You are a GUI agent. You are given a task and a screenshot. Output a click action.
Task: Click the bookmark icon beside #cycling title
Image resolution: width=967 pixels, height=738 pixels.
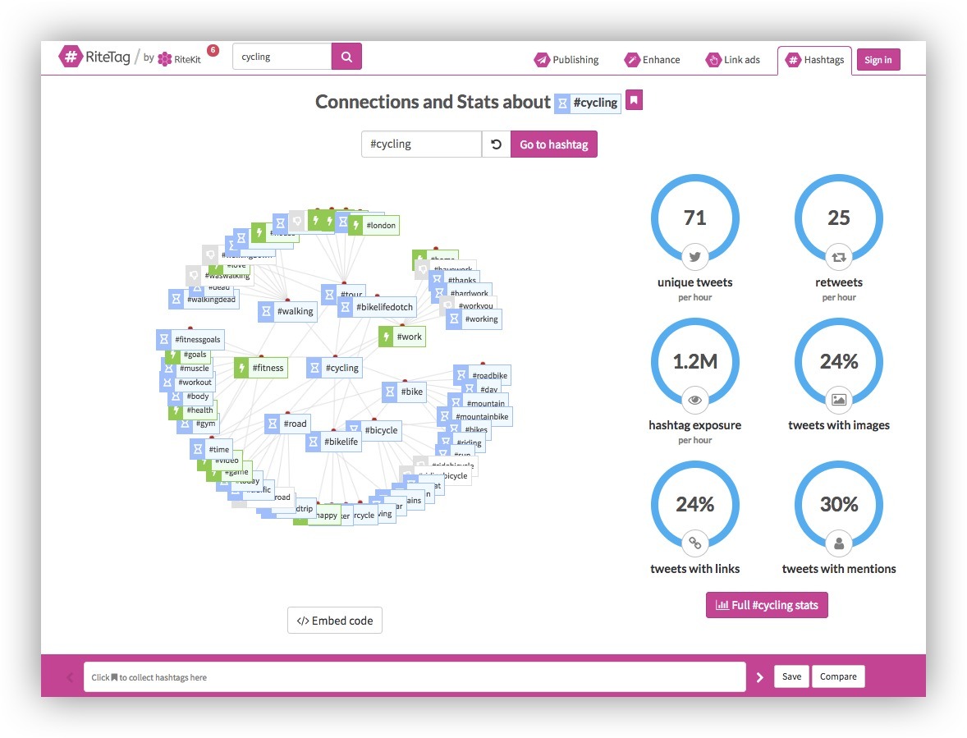[634, 100]
